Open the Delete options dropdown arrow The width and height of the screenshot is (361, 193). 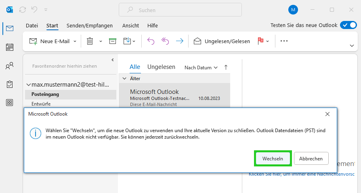pos(101,42)
